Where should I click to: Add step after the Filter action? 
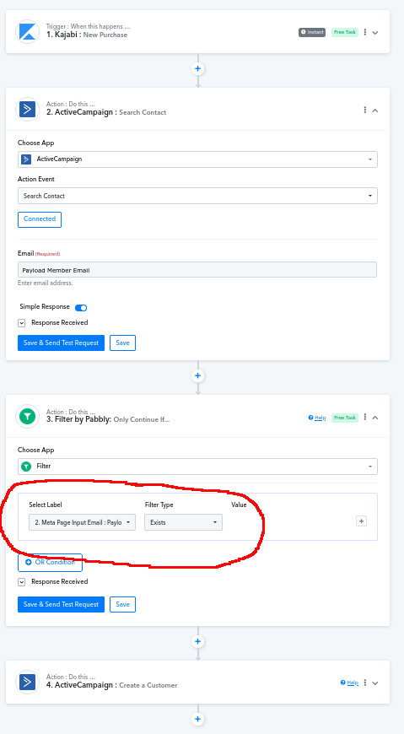[x=197, y=641]
